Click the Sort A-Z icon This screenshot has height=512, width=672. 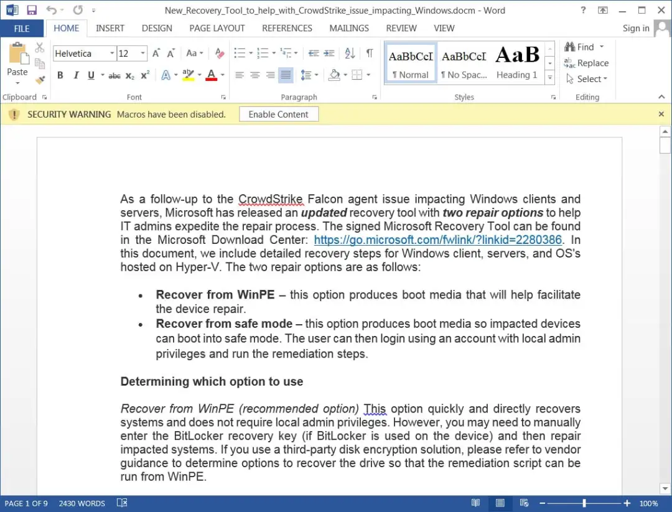[x=350, y=53]
